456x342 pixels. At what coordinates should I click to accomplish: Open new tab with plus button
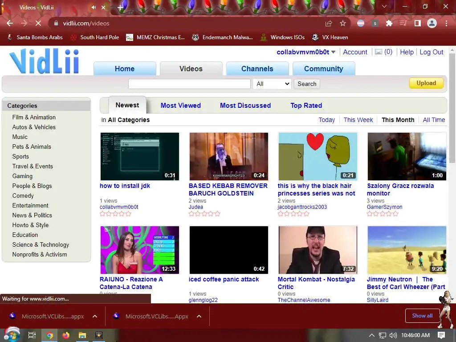(120, 8)
